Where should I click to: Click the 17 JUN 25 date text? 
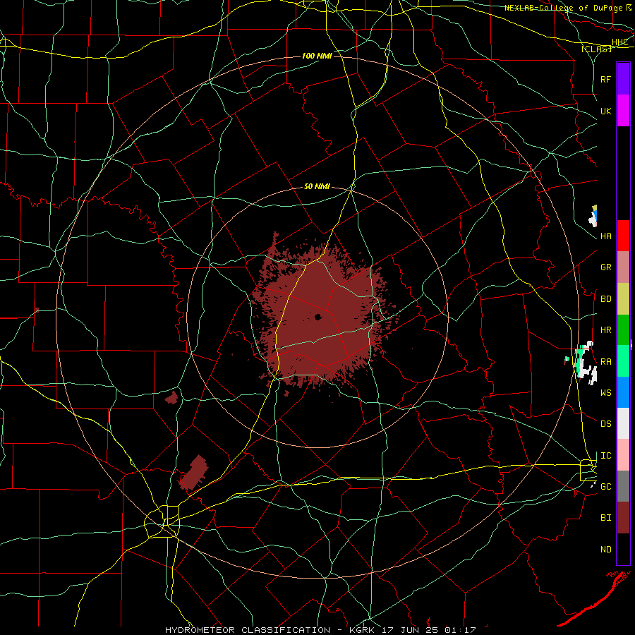411,630
